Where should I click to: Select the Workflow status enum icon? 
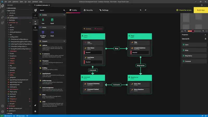point(43,32)
